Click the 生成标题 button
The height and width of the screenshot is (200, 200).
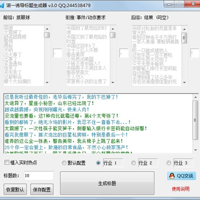[107, 183]
